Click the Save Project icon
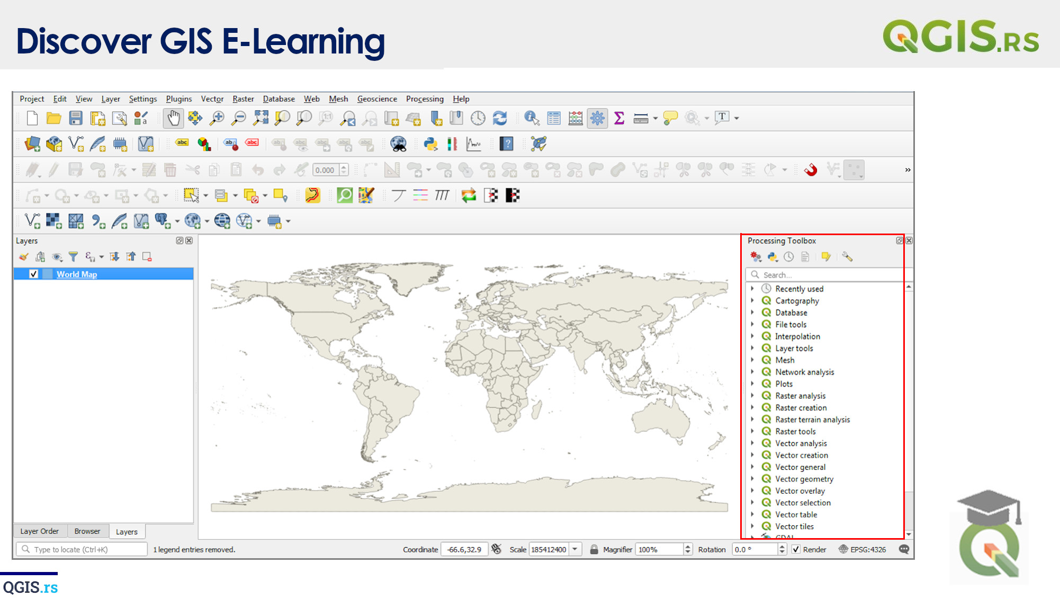This screenshot has height=599, width=1060. (76, 118)
